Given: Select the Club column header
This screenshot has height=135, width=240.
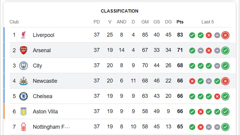Looking at the screenshot, I should 14,22.
